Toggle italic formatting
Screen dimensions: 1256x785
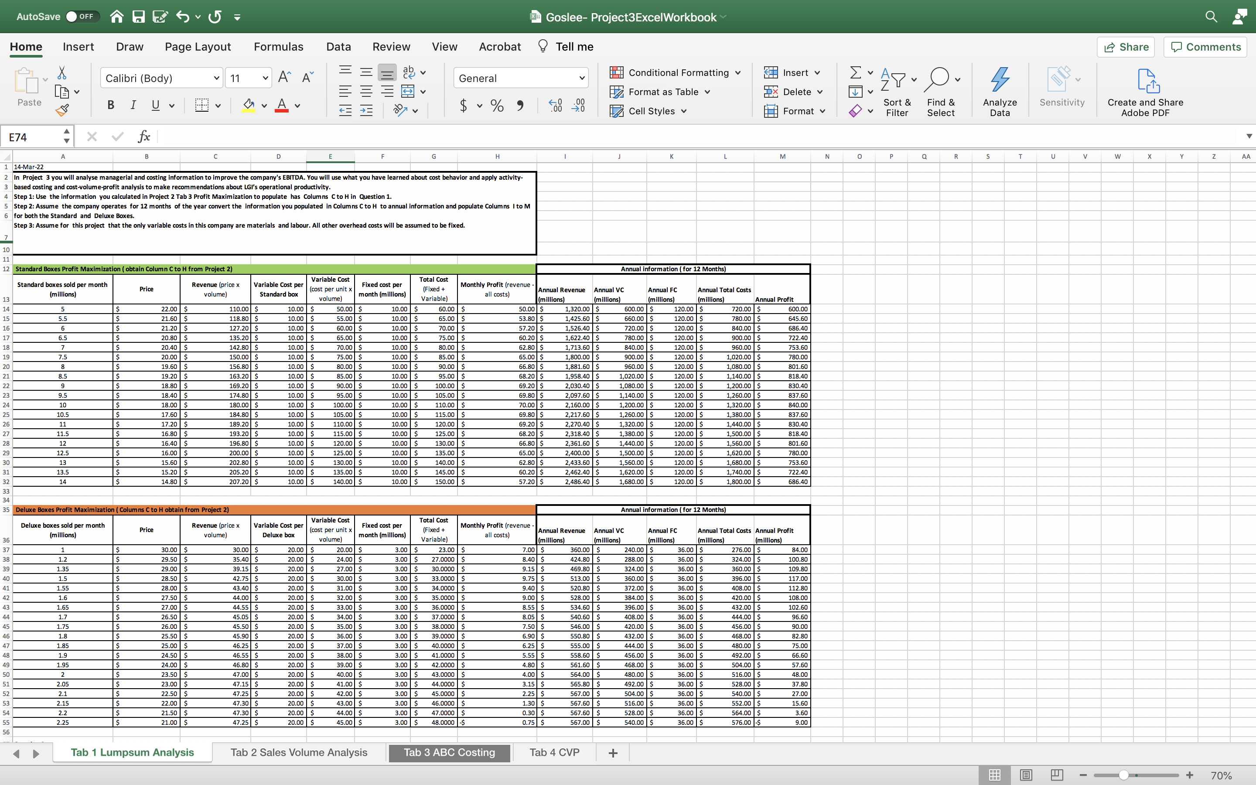133,105
